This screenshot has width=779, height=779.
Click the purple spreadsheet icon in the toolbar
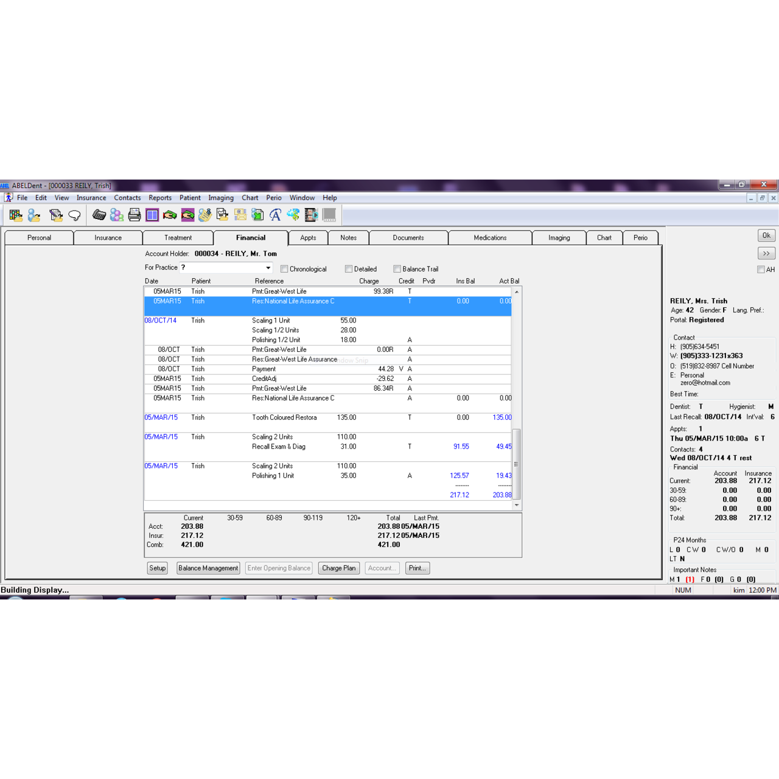152,215
